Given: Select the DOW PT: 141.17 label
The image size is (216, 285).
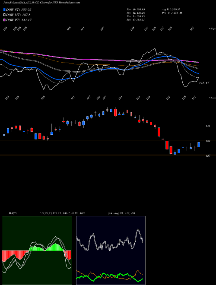Looking at the screenshot, I should point(19,20).
